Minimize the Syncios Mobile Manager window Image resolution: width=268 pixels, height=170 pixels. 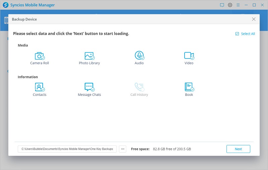pyautogui.click(x=246, y=5)
